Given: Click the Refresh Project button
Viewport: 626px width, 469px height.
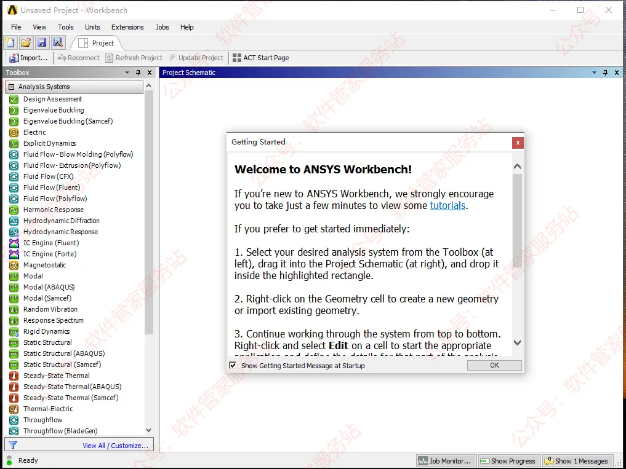Looking at the screenshot, I should coord(134,58).
